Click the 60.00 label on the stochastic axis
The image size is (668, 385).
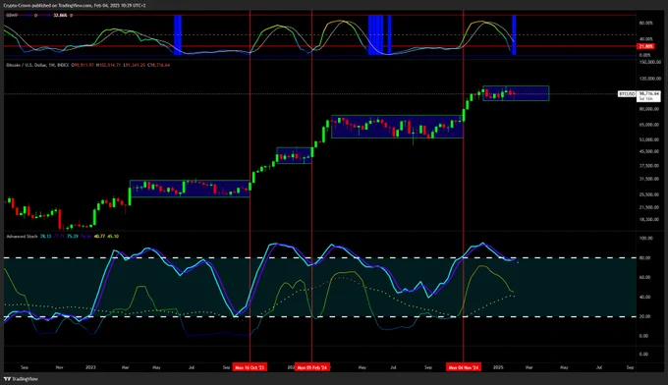[645, 277]
